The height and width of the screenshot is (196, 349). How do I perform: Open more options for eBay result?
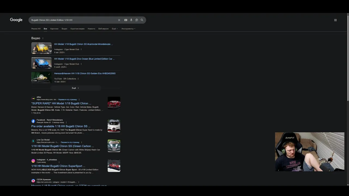[79, 100]
